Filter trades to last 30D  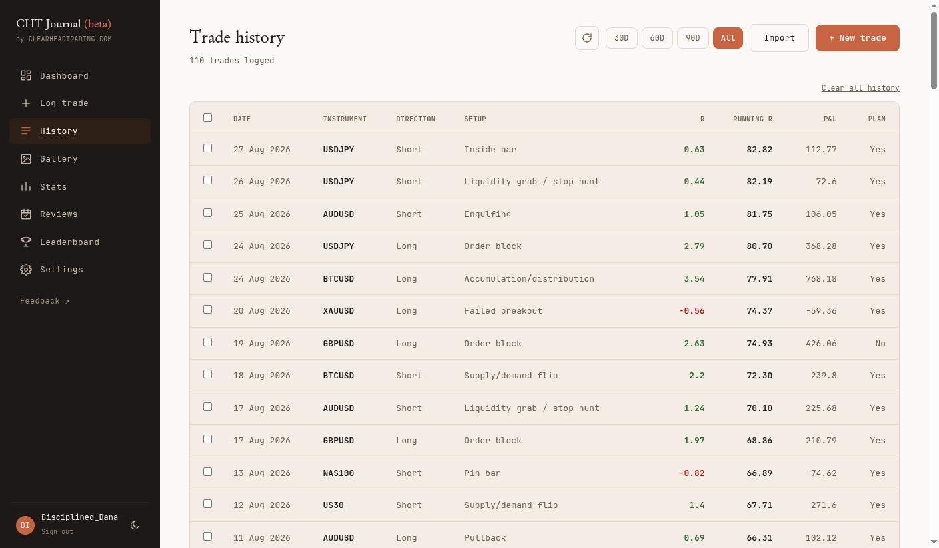[x=621, y=38]
